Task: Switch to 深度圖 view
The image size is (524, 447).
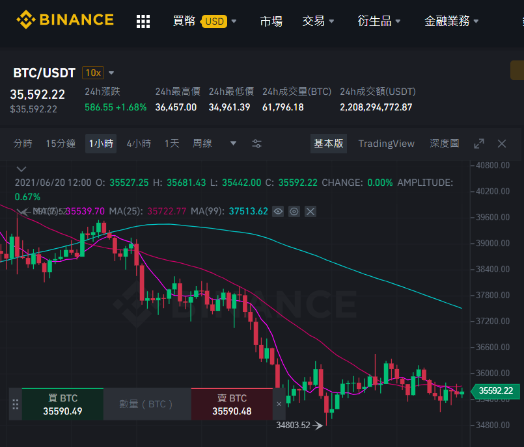Action: pos(445,144)
